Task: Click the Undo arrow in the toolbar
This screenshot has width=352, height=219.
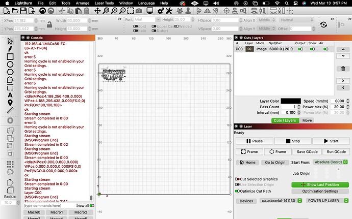Action: (x=42, y=11)
